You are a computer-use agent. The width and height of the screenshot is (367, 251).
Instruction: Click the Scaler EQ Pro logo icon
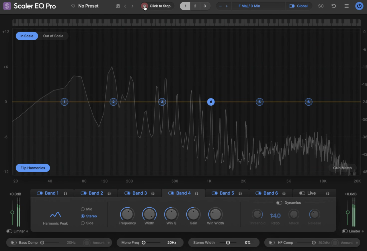(7, 6)
